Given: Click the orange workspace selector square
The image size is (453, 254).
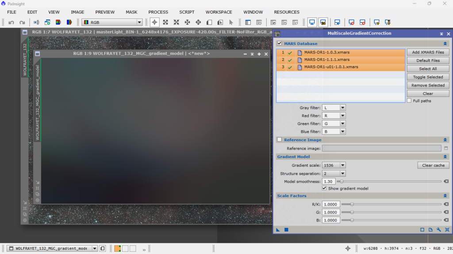Looking at the screenshot, I should tap(118, 249).
